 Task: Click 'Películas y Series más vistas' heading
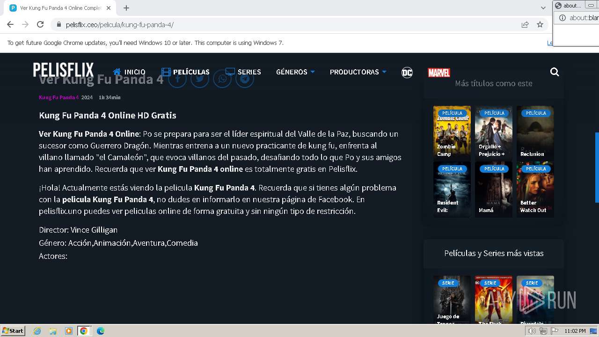point(494,253)
